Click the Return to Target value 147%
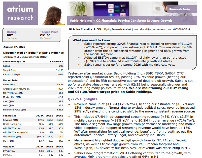The height and width of the screenshot is (158, 202). click(60, 74)
